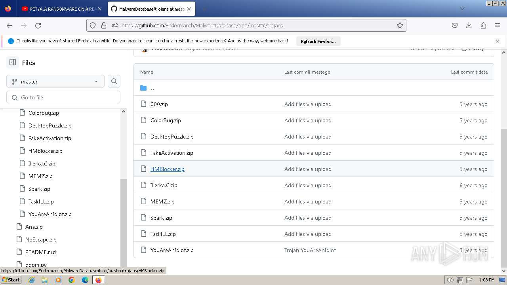This screenshot has width=507, height=285.
Task: Click the Last commit date header
Action: pos(469,72)
